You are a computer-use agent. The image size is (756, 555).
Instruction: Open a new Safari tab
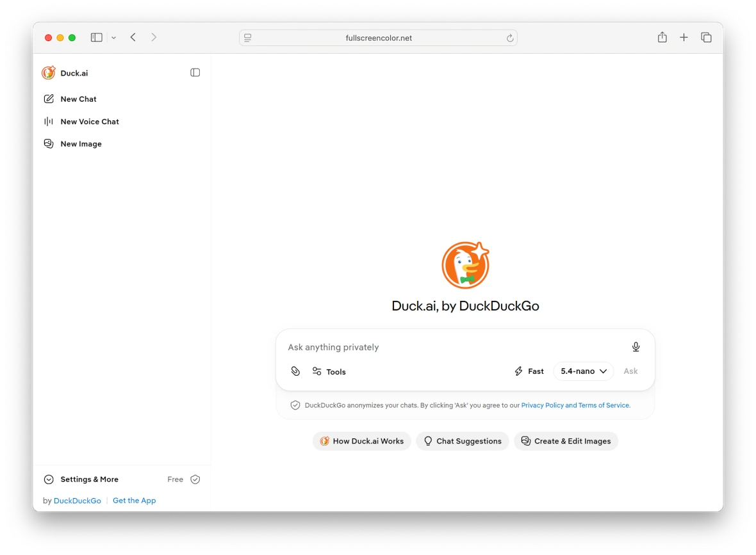[x=684, y=37]
